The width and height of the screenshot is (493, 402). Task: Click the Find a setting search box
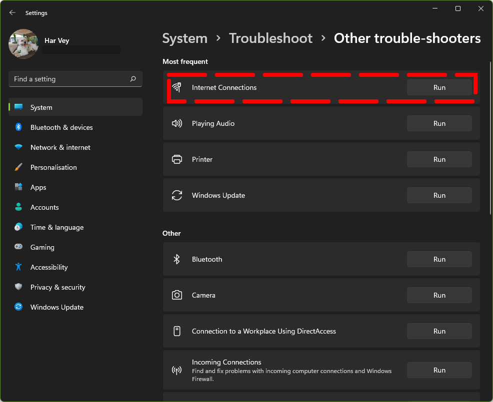(x=75, y=79)
